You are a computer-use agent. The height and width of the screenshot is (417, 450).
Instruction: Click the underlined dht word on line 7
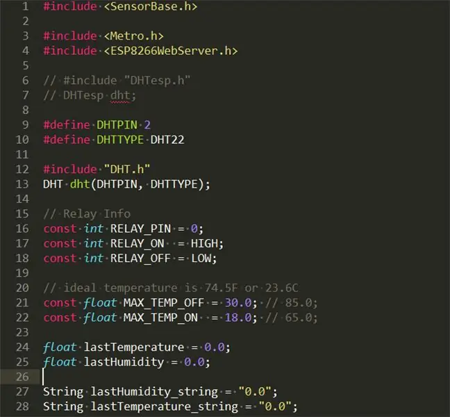point(120,95)
